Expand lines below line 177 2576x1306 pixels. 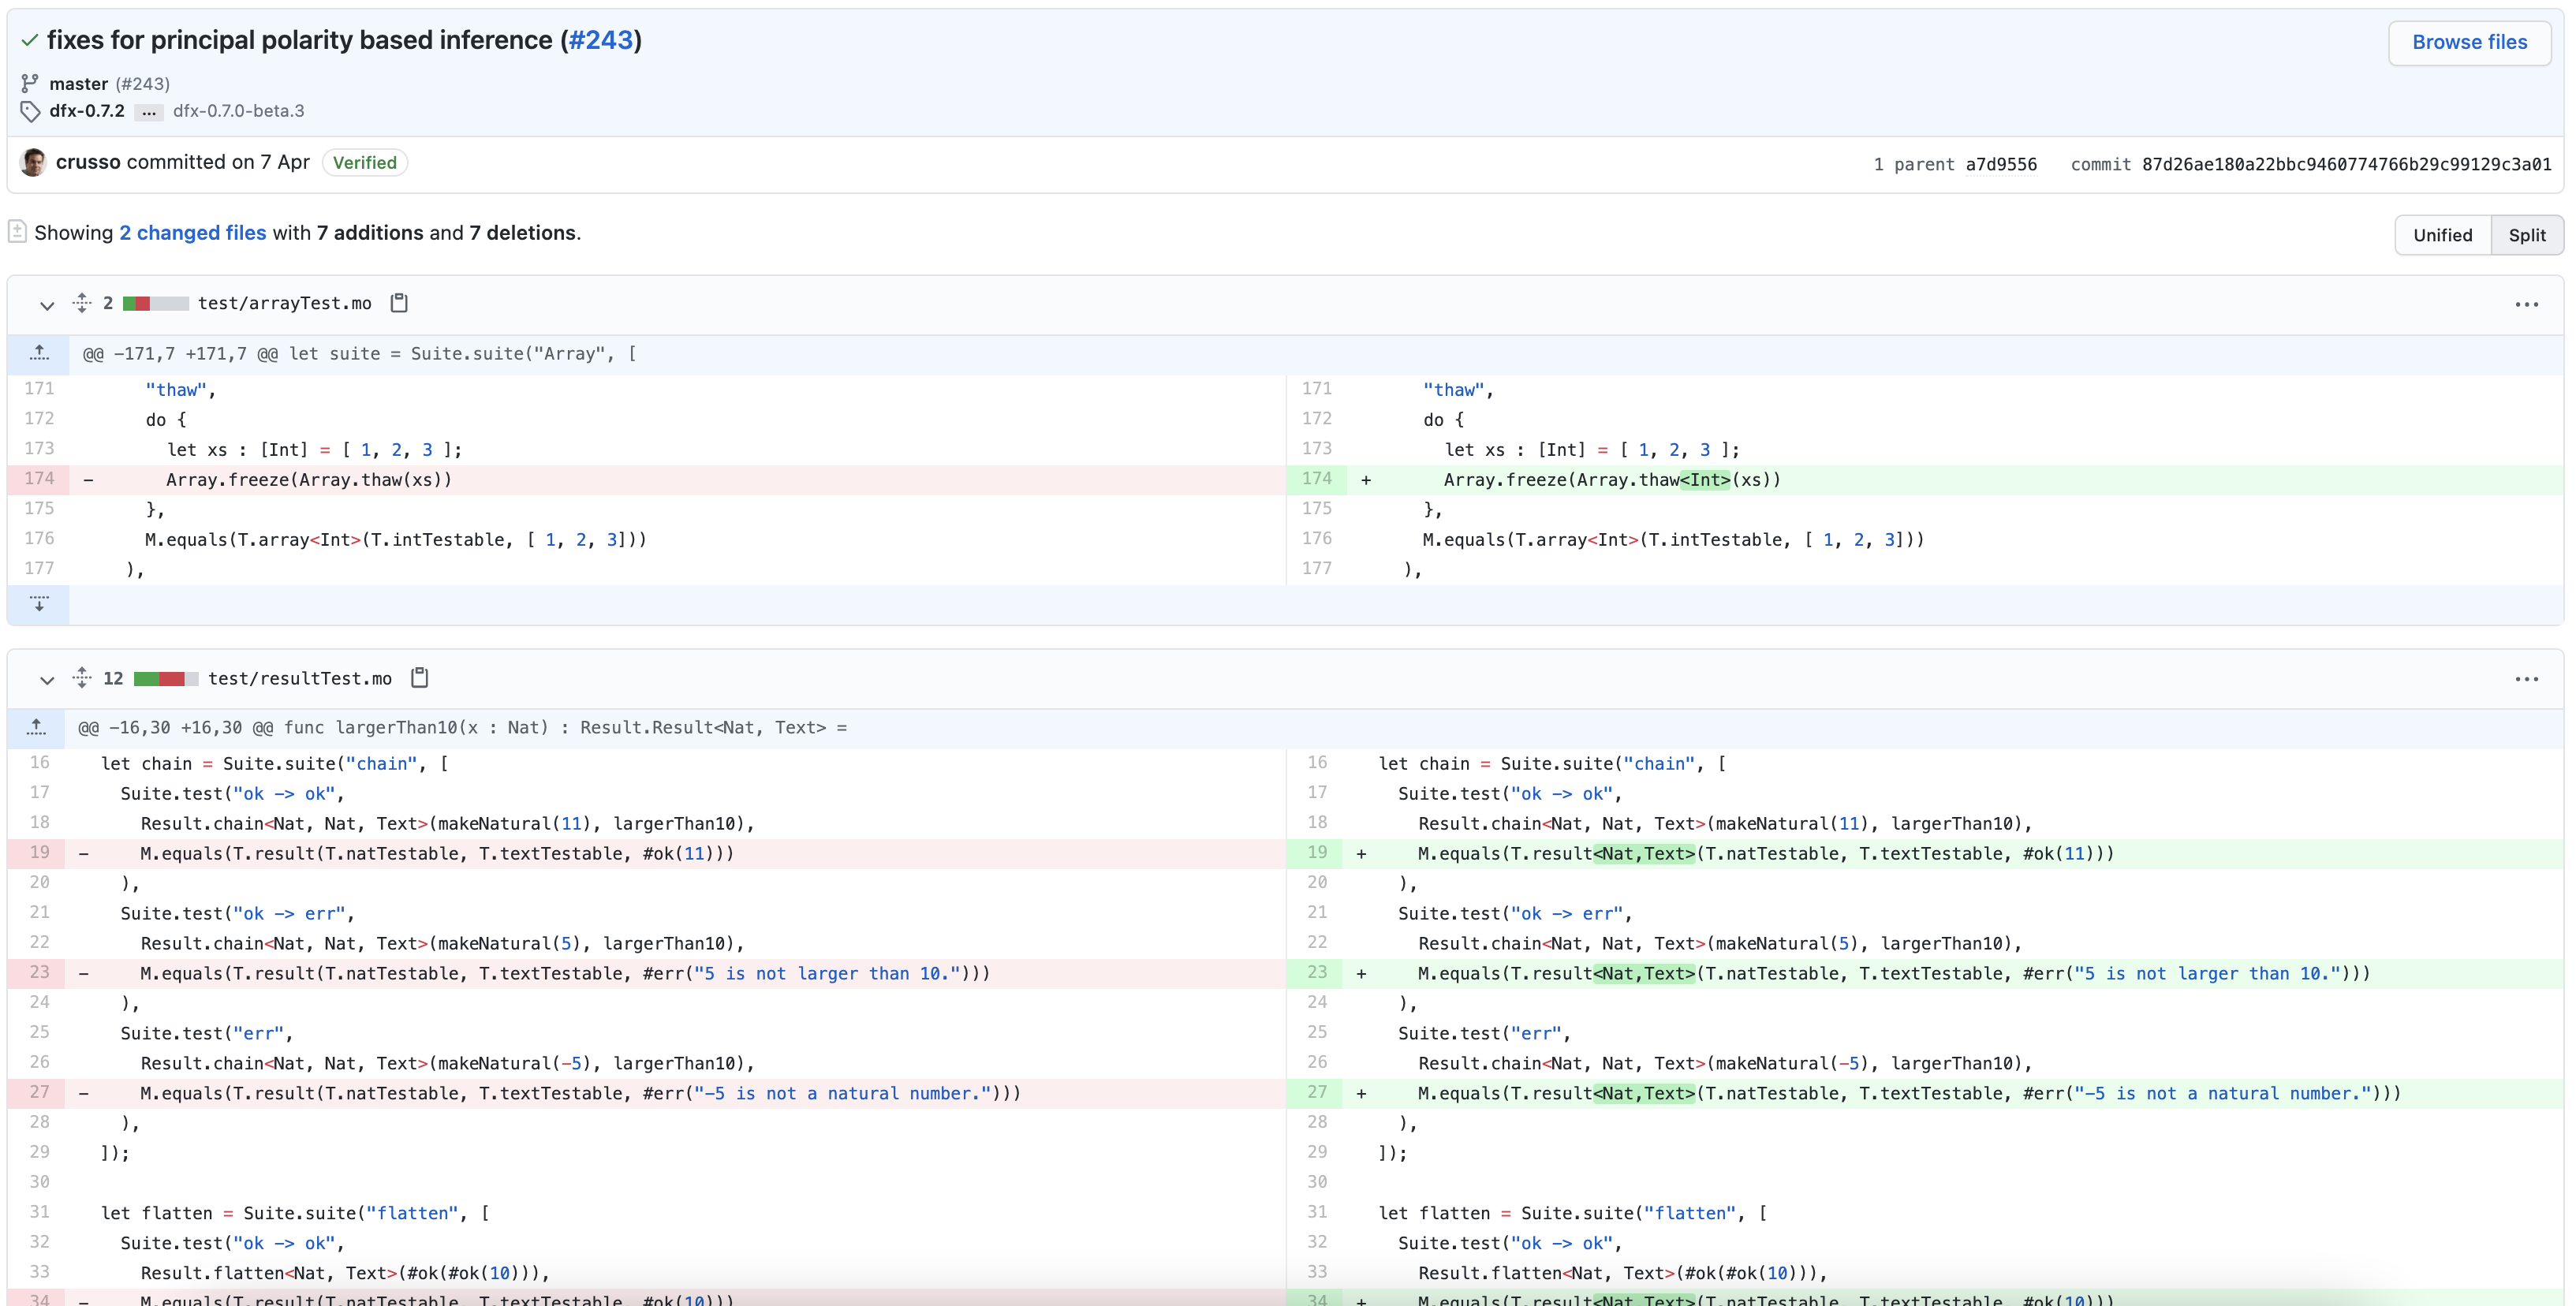tap(39, 604)
